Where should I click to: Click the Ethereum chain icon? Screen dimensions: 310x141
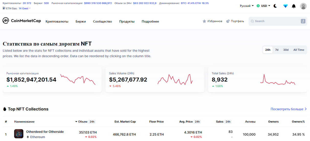tap(28, 137)
